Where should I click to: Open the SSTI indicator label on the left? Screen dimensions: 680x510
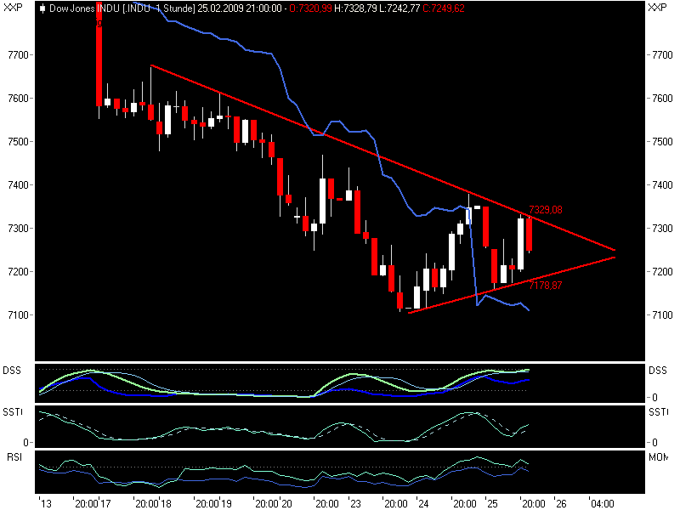point(14,413)
